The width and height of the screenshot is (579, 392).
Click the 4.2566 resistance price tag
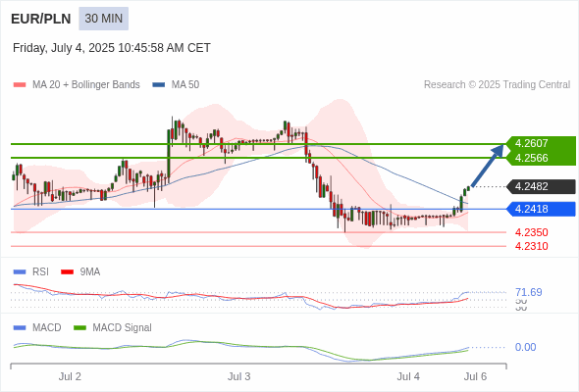point(541,158)
